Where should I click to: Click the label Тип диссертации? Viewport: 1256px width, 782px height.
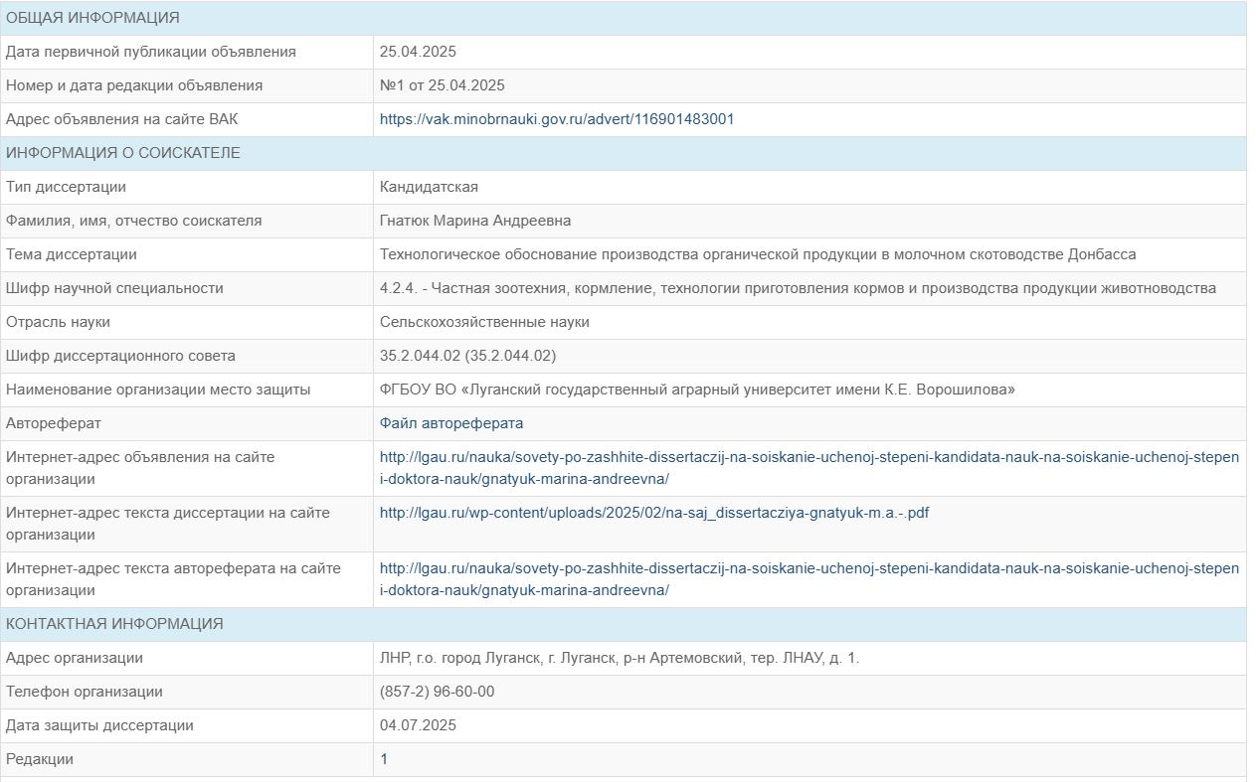66,187
